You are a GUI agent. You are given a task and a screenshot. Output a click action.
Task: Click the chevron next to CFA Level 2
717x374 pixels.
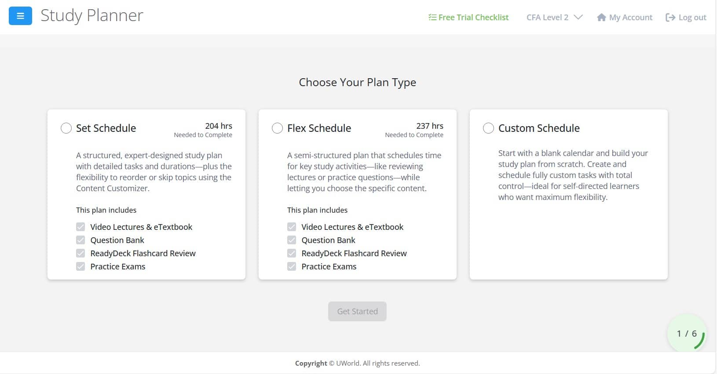[x=578, y=18]
